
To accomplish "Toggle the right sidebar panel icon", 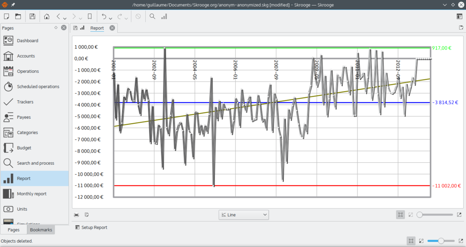I will [x=459, y=17].
